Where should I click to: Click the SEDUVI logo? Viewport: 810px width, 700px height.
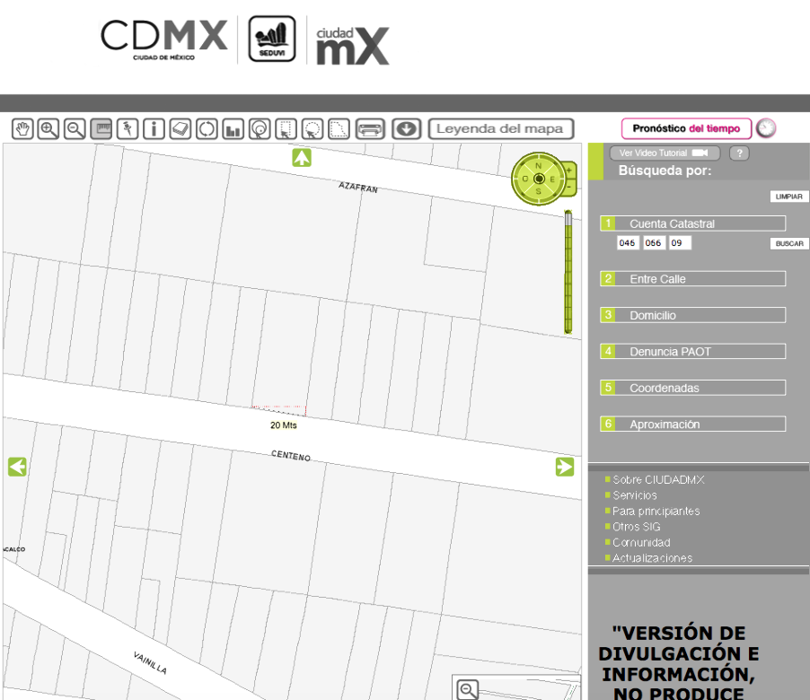272,39
